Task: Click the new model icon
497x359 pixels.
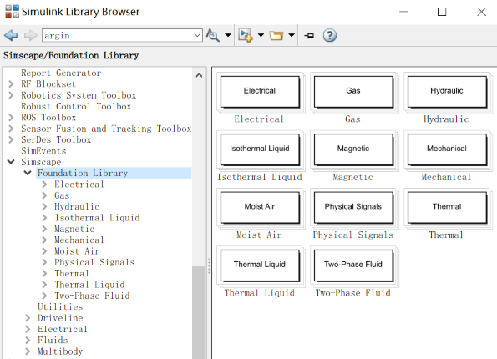Action: pos(246,35)
